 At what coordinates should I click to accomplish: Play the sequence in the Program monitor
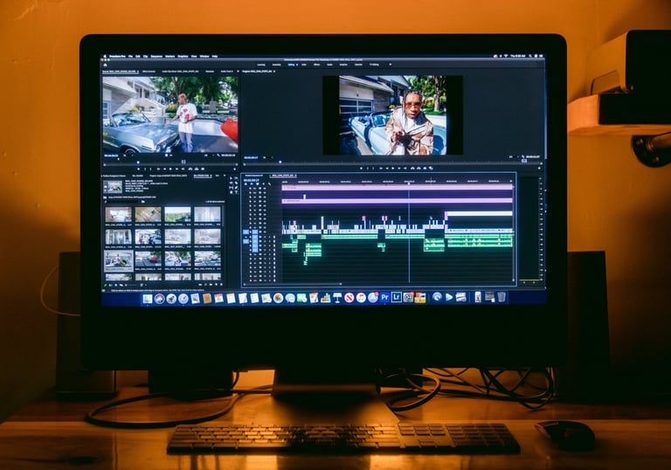tap(393, 169)
